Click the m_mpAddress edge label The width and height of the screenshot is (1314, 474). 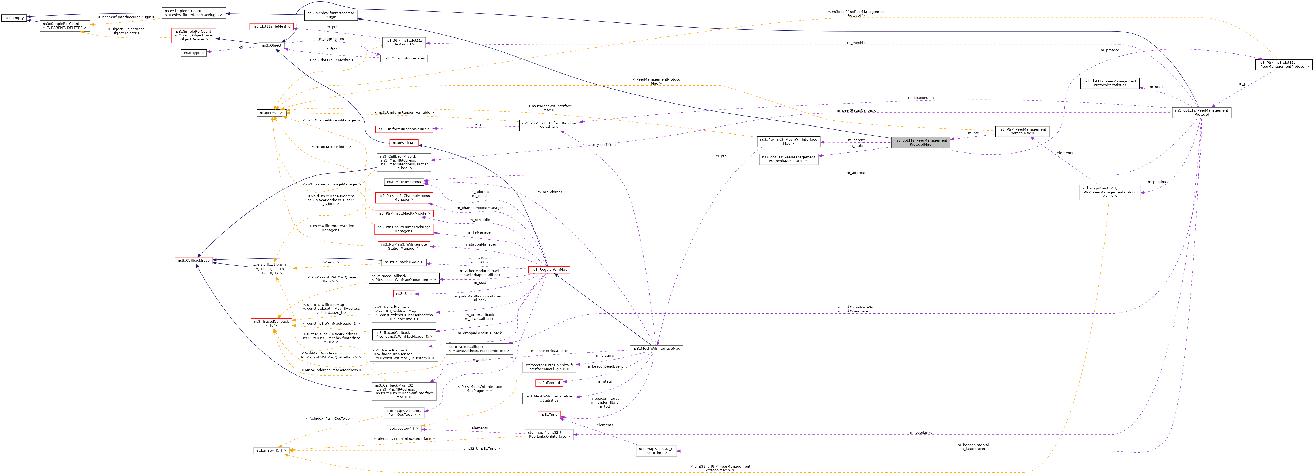pyautogui.click(x=549, y=192)
